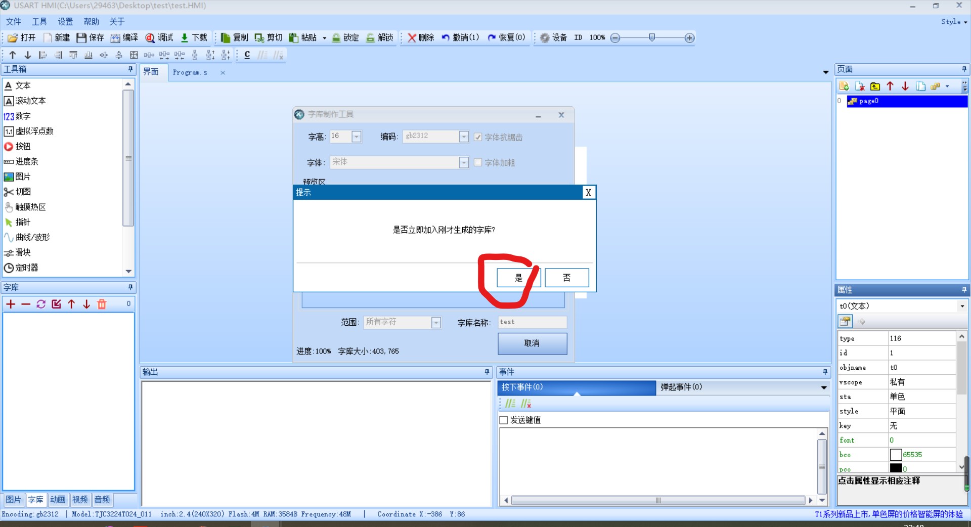Move font up in 字库 panel
Image resolution: width=971 pixels, height=527 pixels.
pyautogui.click(x=71, y=304)
